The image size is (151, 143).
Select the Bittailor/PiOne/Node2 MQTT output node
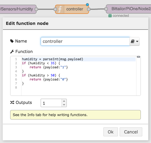tap(129, 9)
